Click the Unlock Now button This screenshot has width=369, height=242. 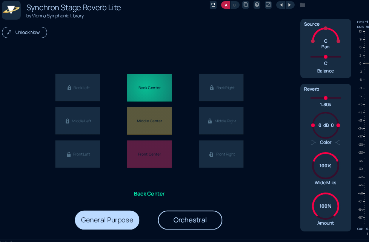(x=25, y=32)
